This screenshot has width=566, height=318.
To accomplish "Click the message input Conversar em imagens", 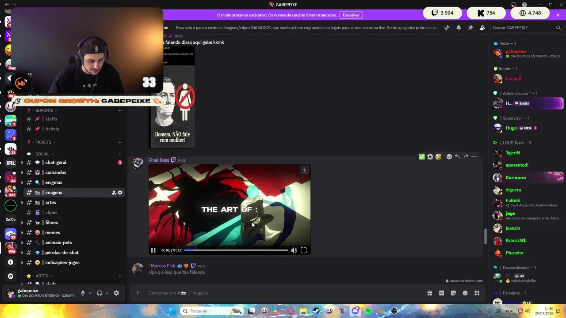I will click(283, 293).
